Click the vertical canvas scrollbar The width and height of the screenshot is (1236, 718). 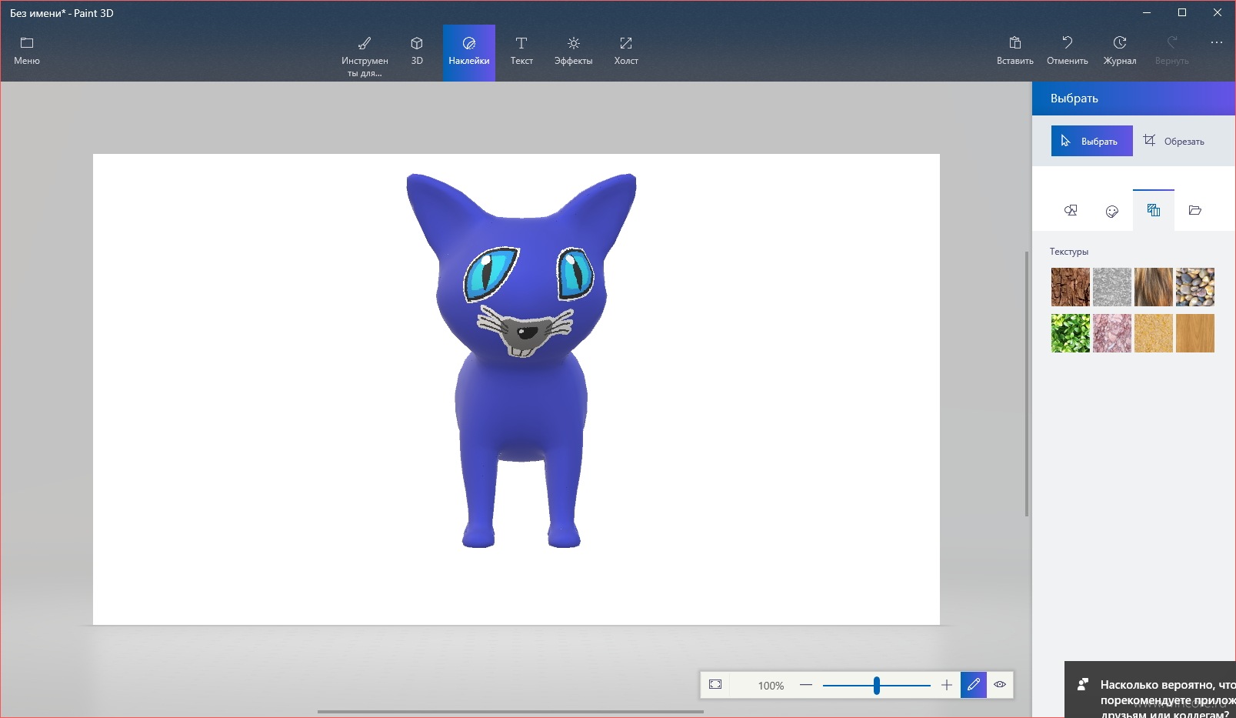click(x=1027, y=384)
